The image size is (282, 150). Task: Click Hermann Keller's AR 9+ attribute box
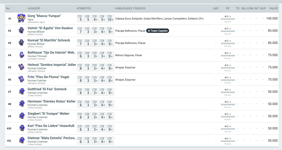click(x=110, y=104)
